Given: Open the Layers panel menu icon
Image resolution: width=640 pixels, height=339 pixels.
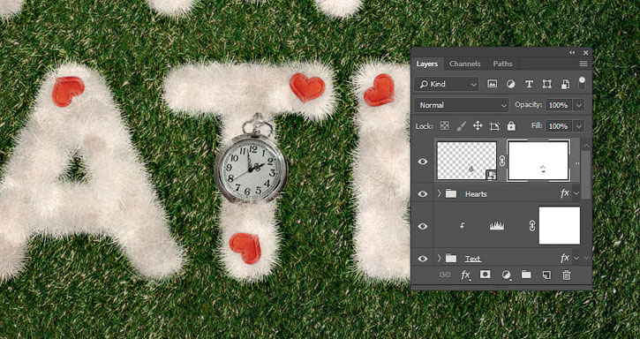Looking at the screenshot, I should click(x=584, y=64).
